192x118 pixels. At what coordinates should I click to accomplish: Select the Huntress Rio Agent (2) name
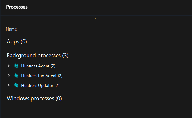point(42,76)
